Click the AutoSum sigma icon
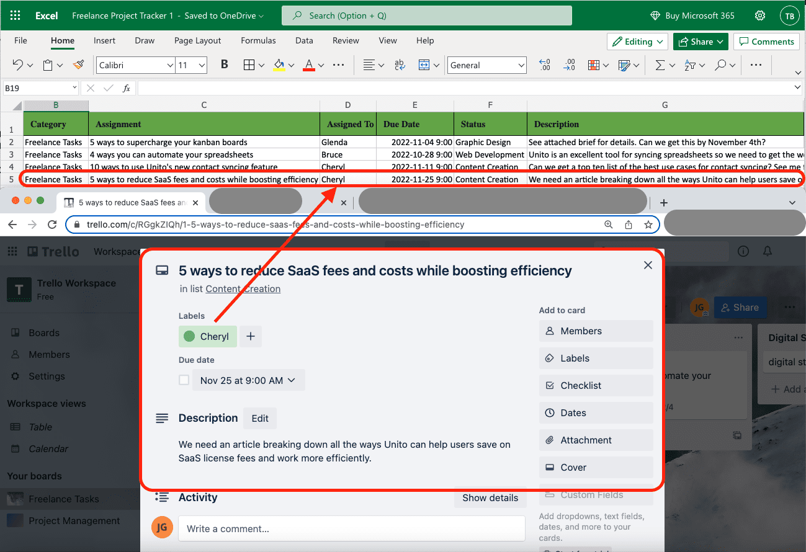Viewport: 806px width, 552px height. tap(660, 65)
